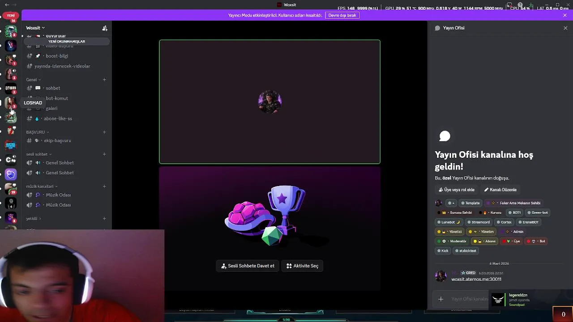Viewport: 573px width, 322px height.
Task: Collapse the sesli sohbet category
Action: coord(39,154)
